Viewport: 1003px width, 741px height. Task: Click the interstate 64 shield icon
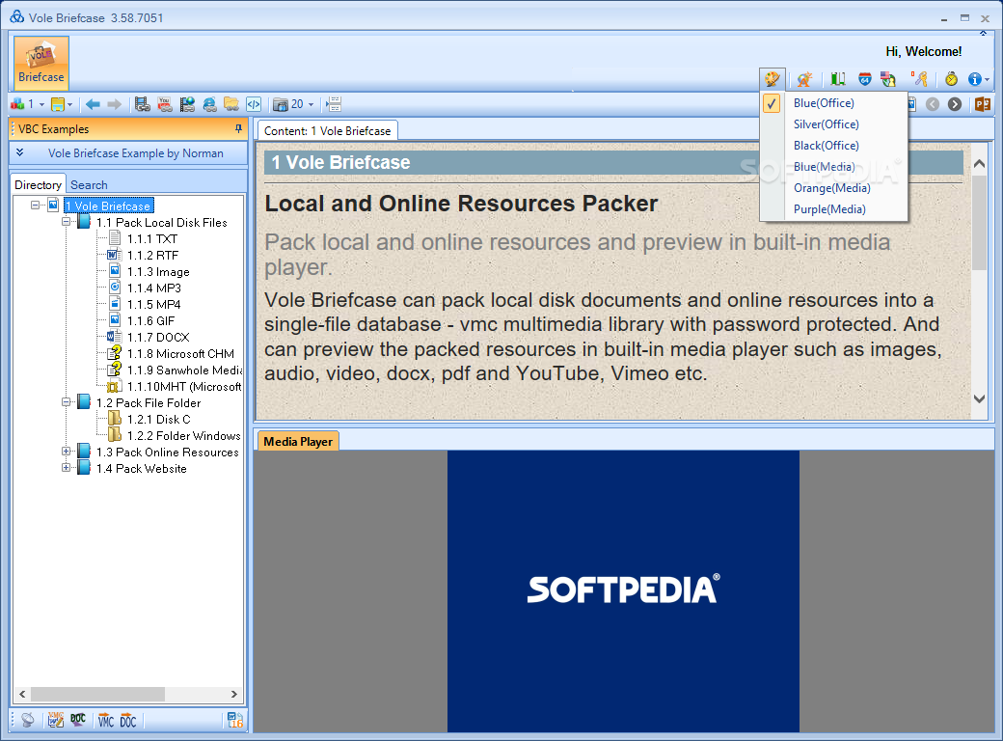click(865, 79)
